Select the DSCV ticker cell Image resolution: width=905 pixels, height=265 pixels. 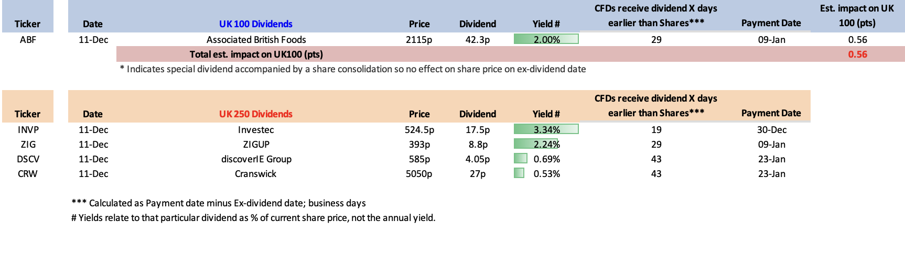[x=28, y=159]
